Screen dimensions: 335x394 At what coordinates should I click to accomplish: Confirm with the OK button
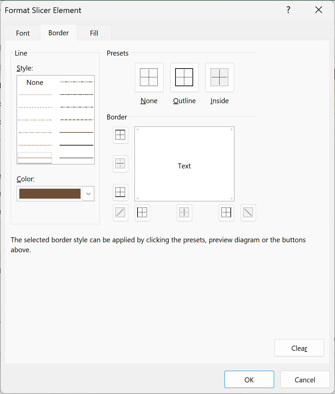click(x=249, y=379)
